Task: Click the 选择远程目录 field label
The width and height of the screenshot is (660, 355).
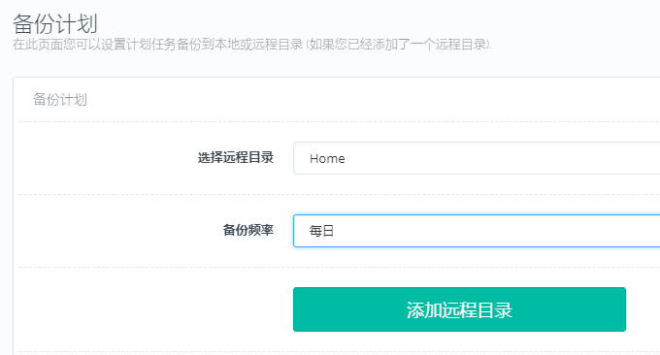Action: click(236, 158)
